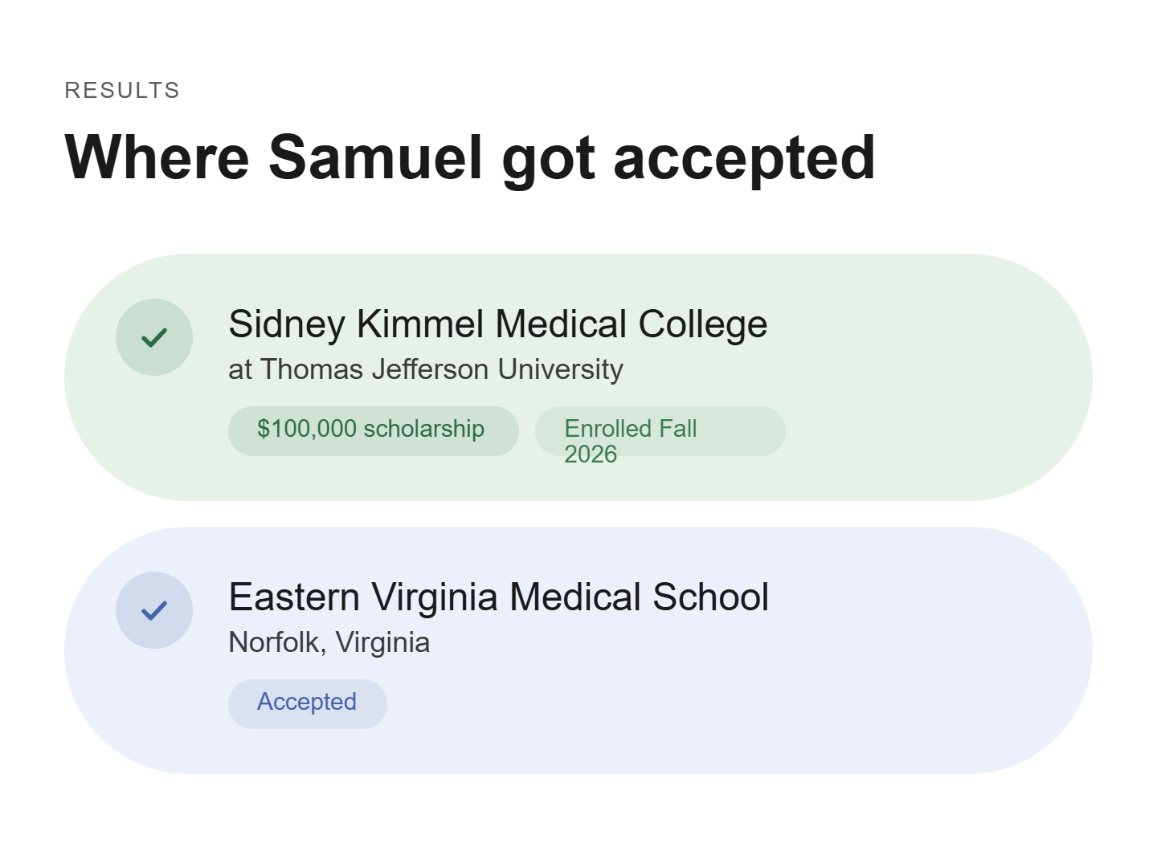The width and height of the screenshot is (1157, 864).
Task: Click the green circle badge behind the checkmark
Action: (x=154, y=337)
